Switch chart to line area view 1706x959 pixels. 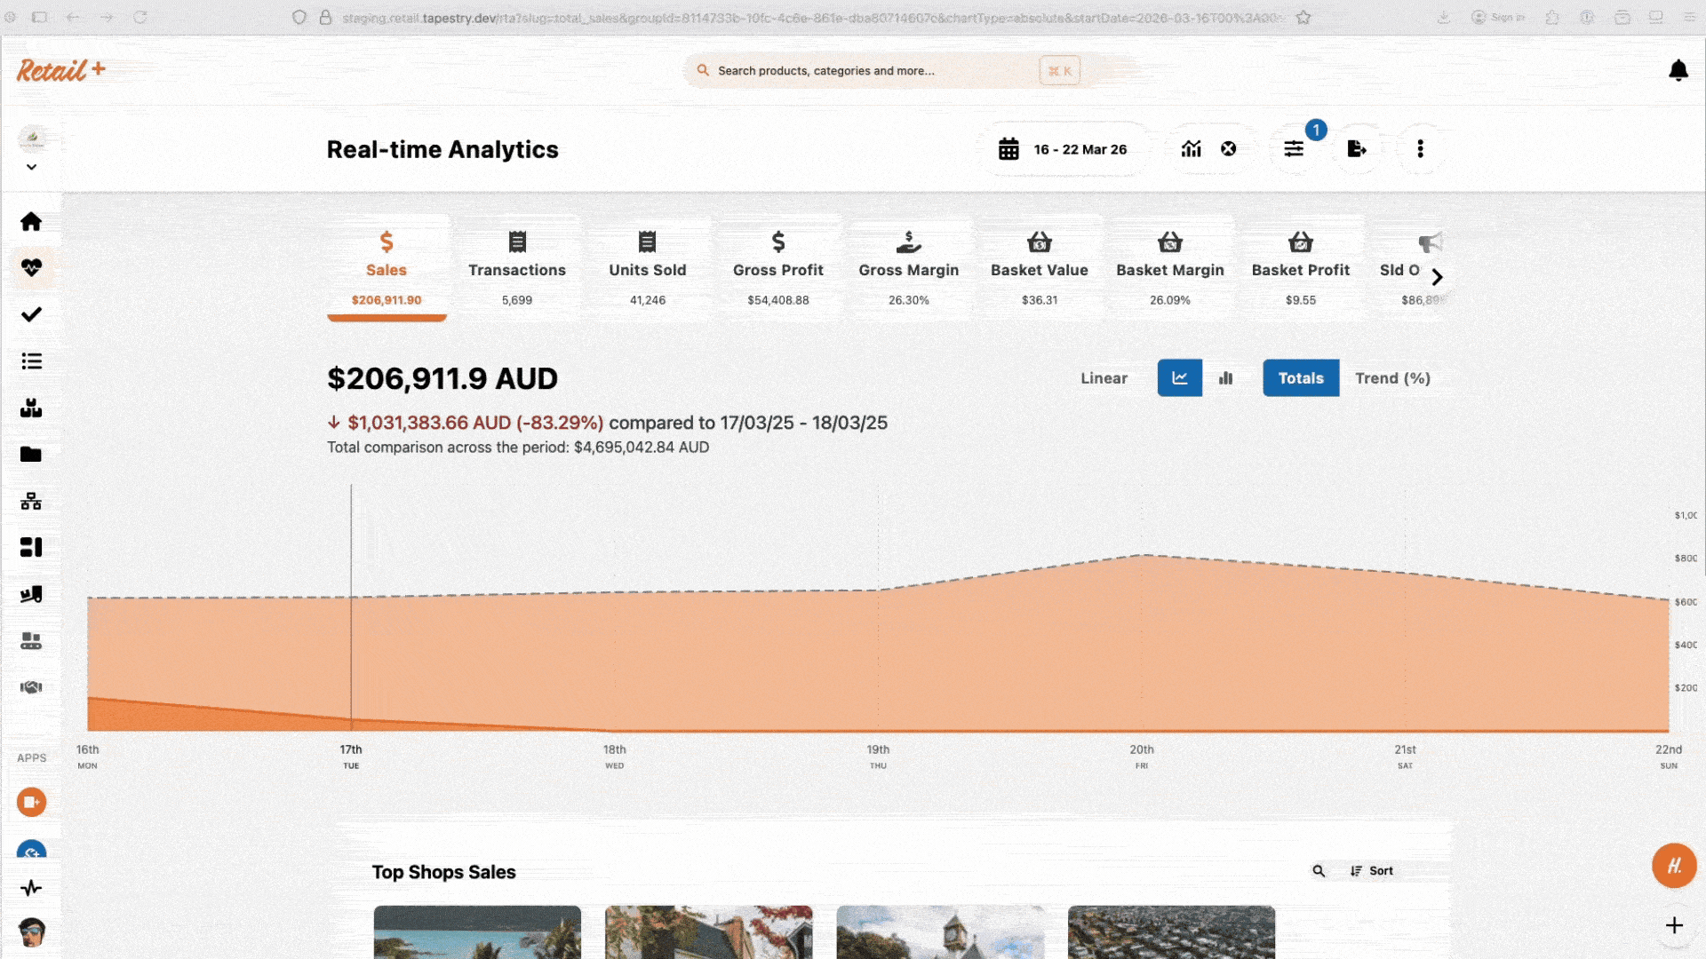pos(1179,378)
